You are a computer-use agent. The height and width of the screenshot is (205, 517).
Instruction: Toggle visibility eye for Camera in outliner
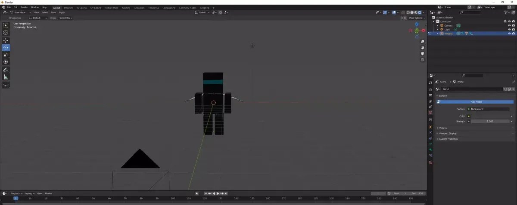click(509, 25)
